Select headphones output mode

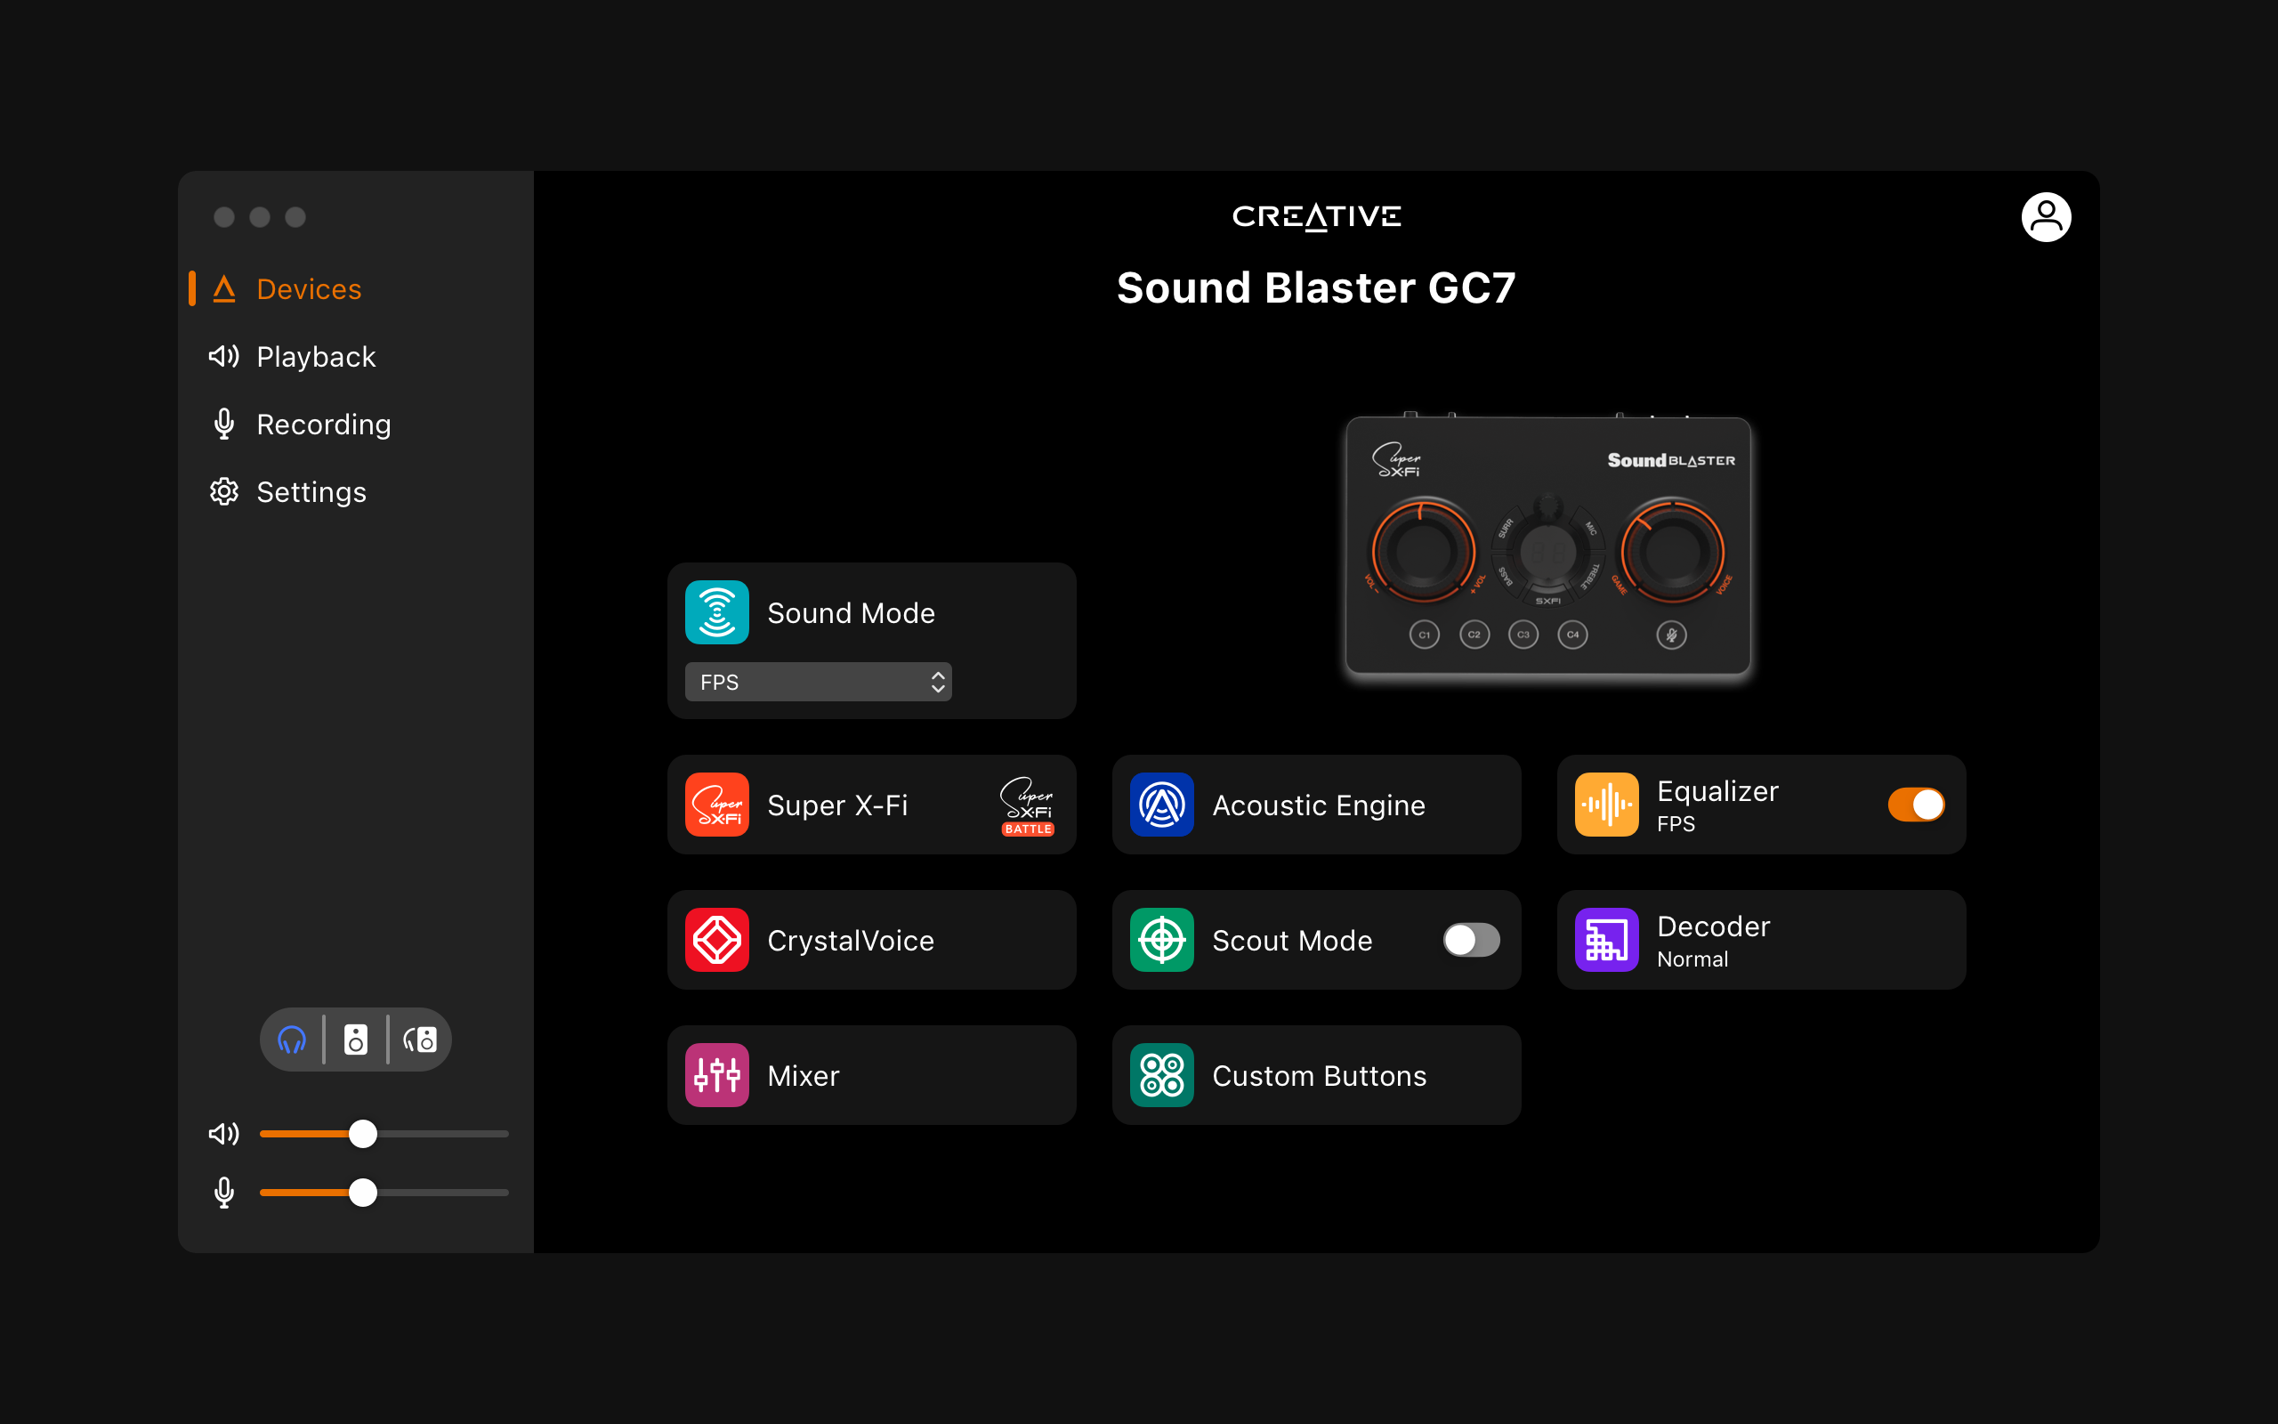pyautogui.click(x=292, y=1040)
